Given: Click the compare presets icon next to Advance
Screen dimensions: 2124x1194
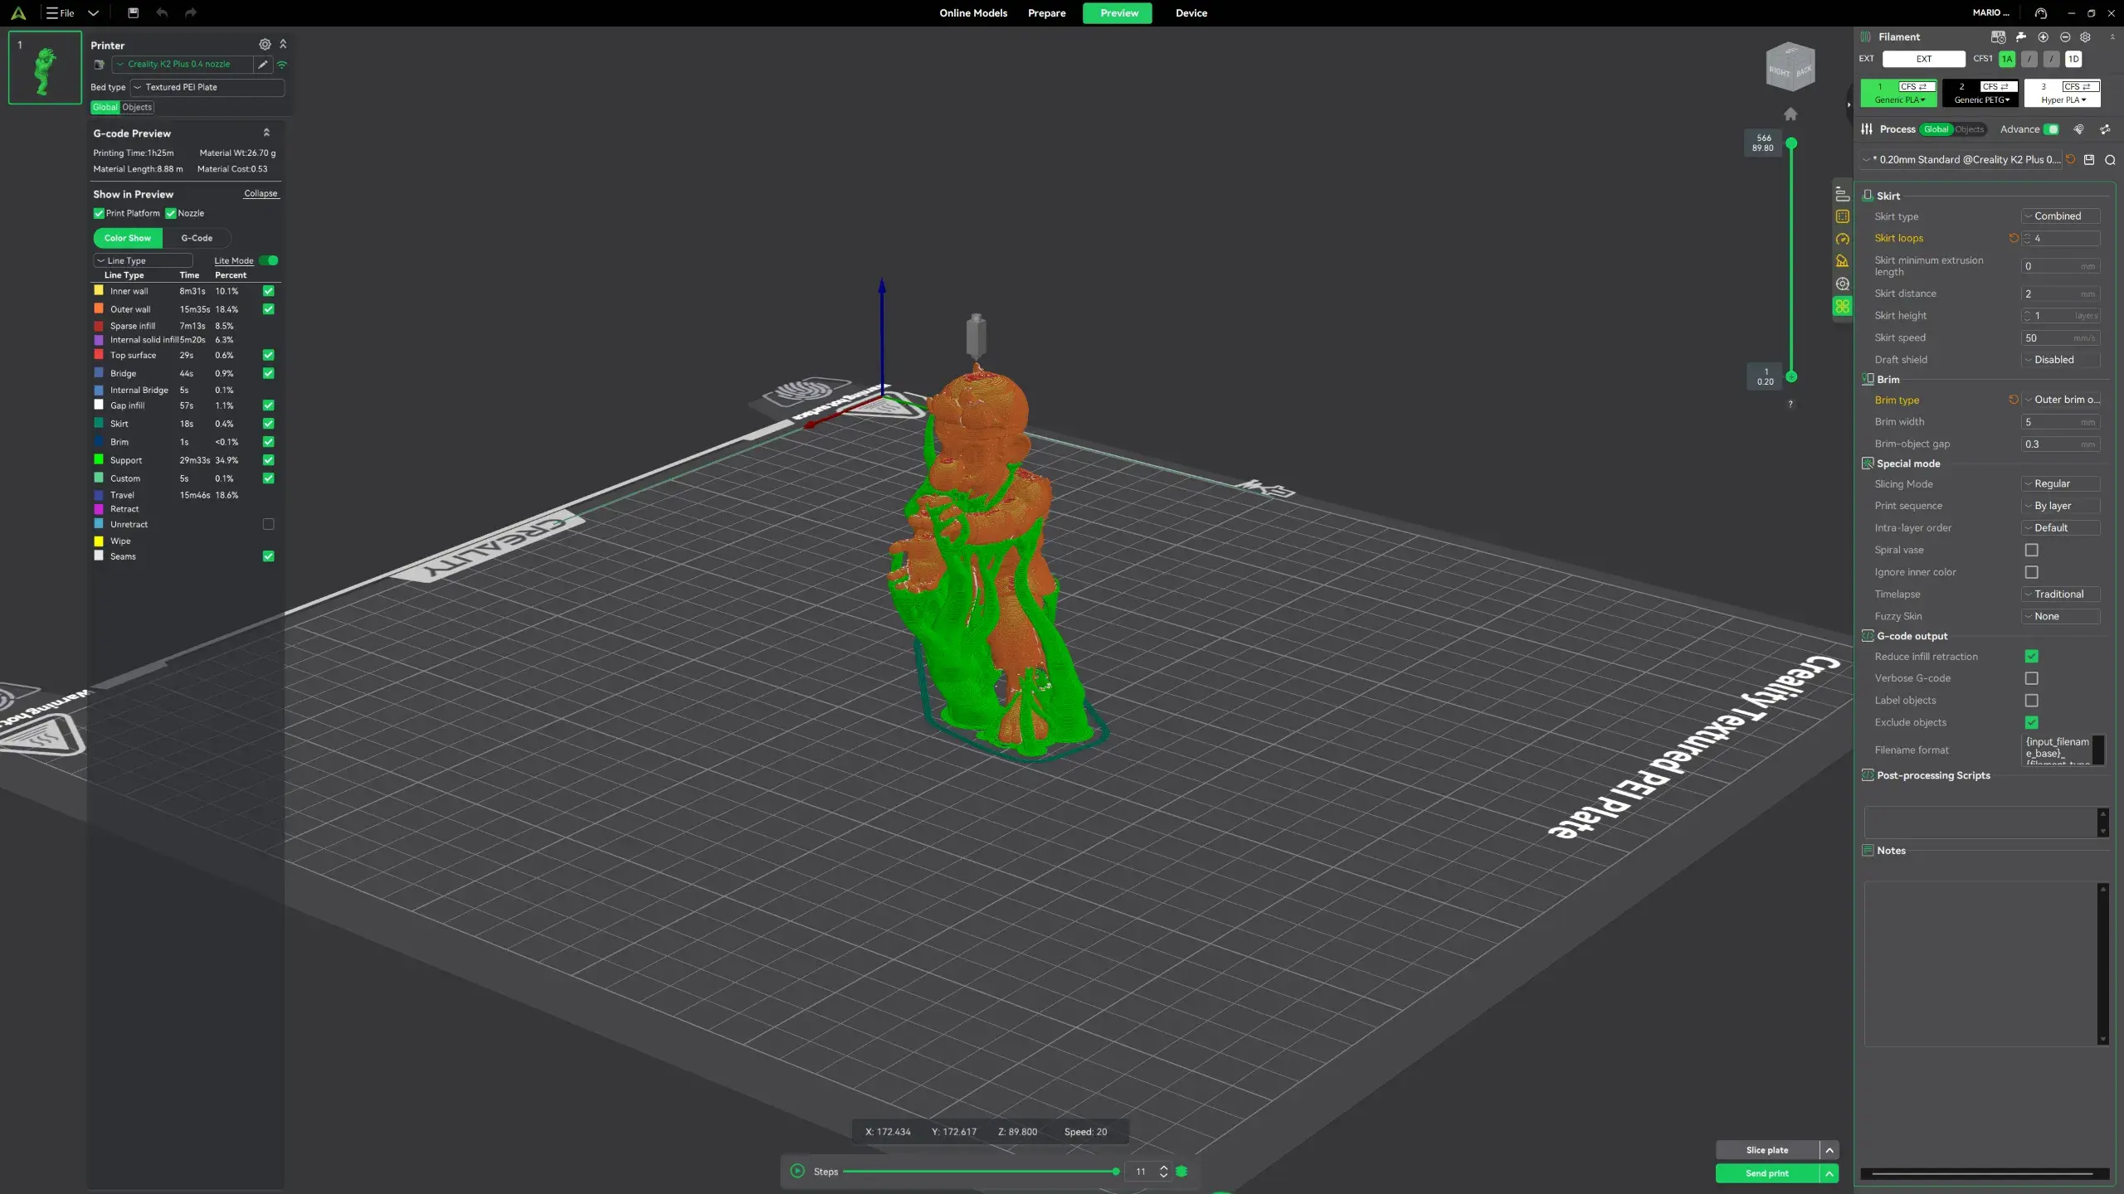Looking at the screenshot, I should [2105, 129].
